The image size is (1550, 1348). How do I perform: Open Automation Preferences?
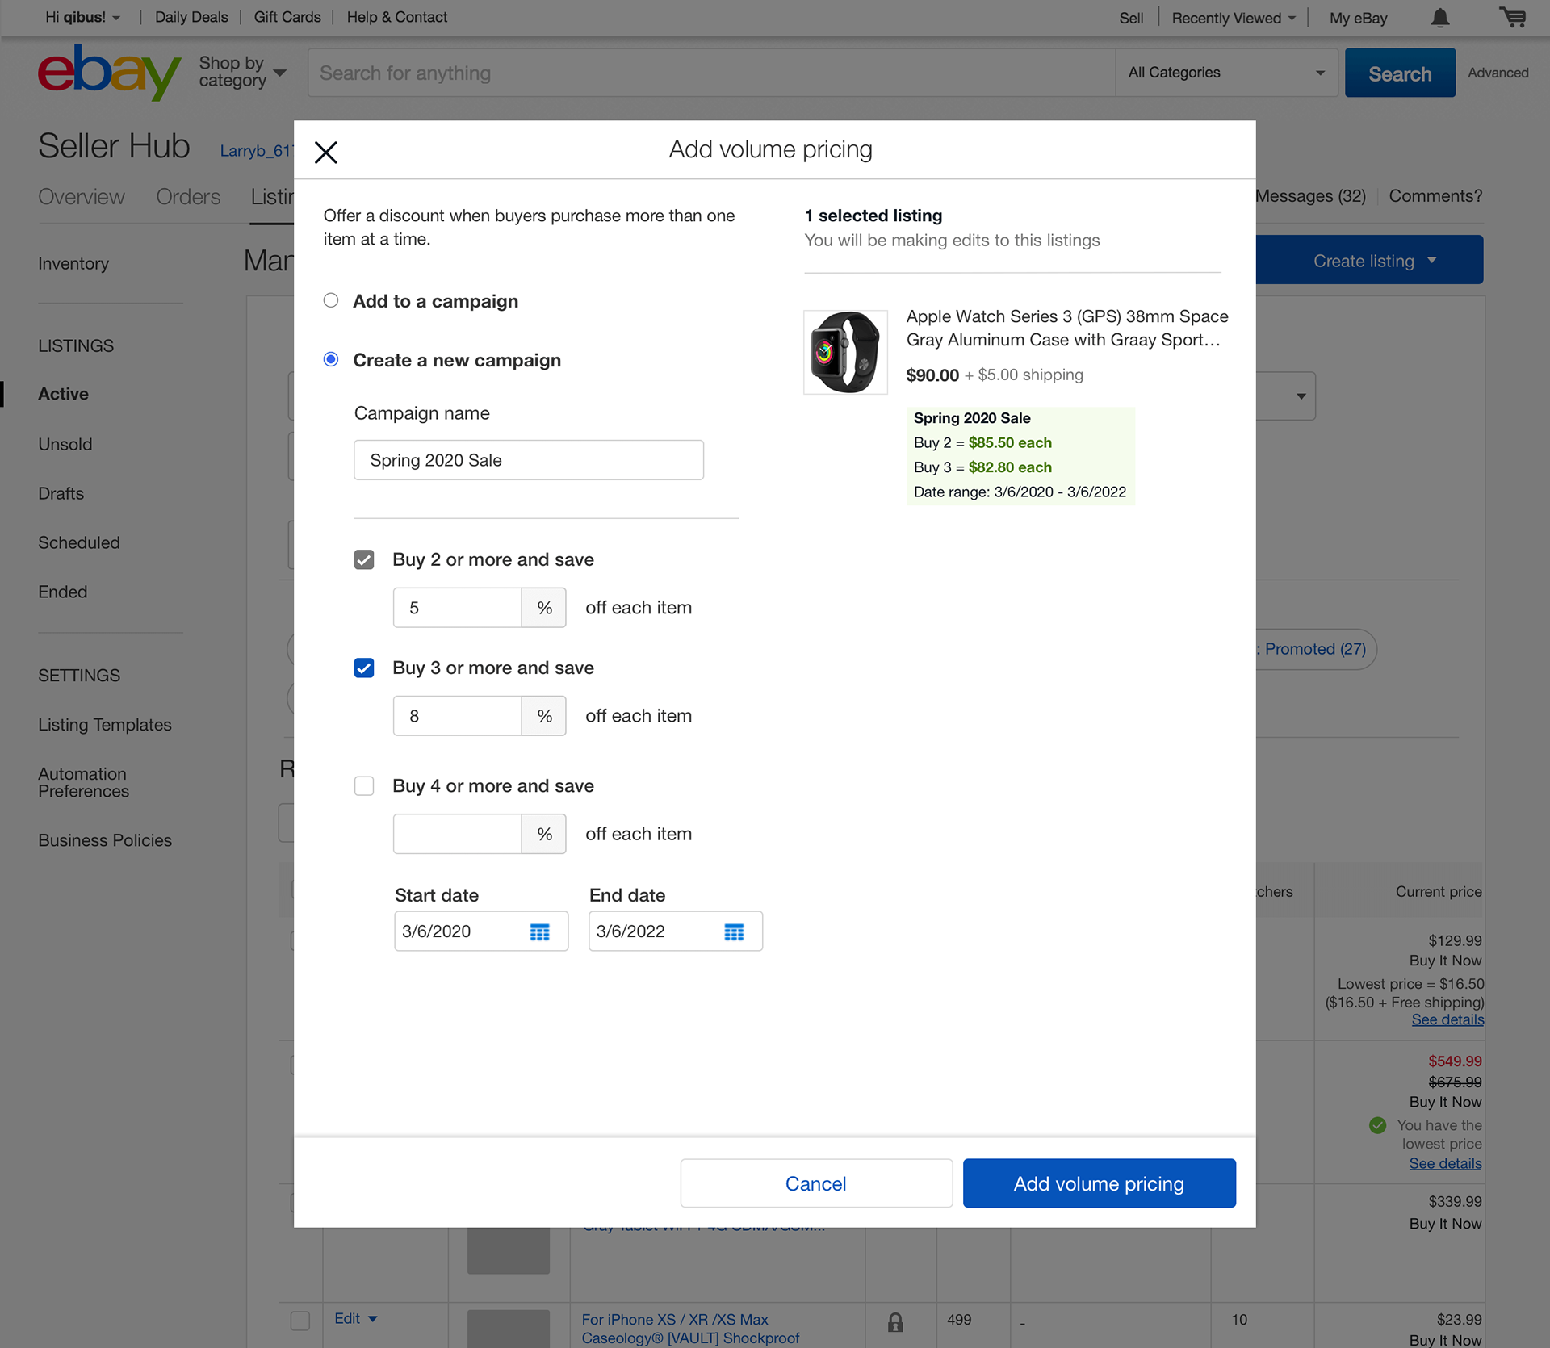coord(83,782)
